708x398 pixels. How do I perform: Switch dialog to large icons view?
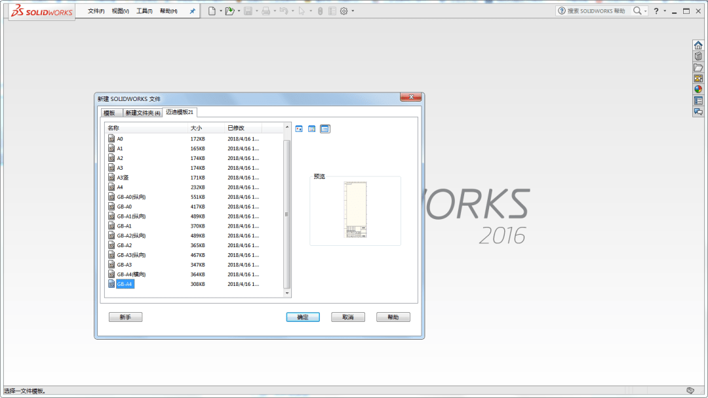click(x=299, y=129)
